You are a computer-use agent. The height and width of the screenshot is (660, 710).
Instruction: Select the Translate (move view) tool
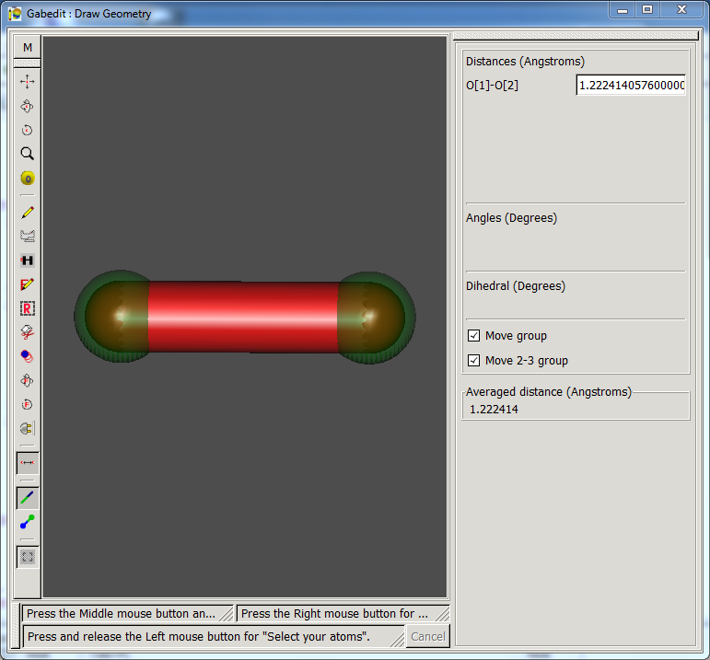pyautogui.click(x=28, y=82)
